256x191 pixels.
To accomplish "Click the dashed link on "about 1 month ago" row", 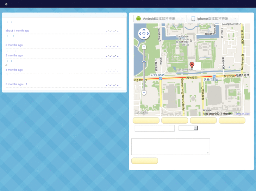I will [112, 32].
